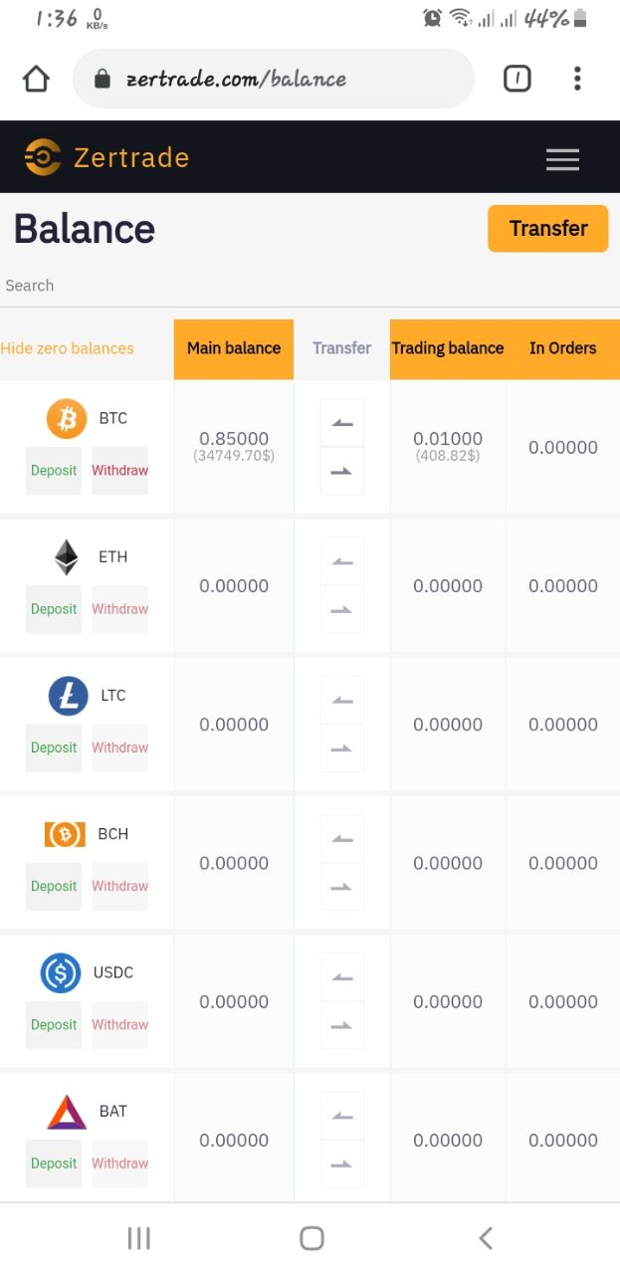
Task: Click the Zertrade logo icon
Action: point(43,157)
